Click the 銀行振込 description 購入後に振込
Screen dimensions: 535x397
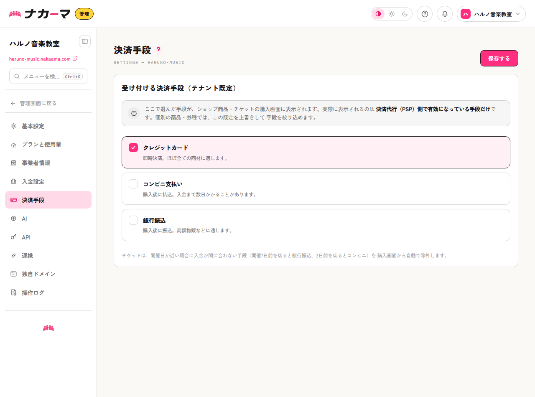tap(187, 230)
